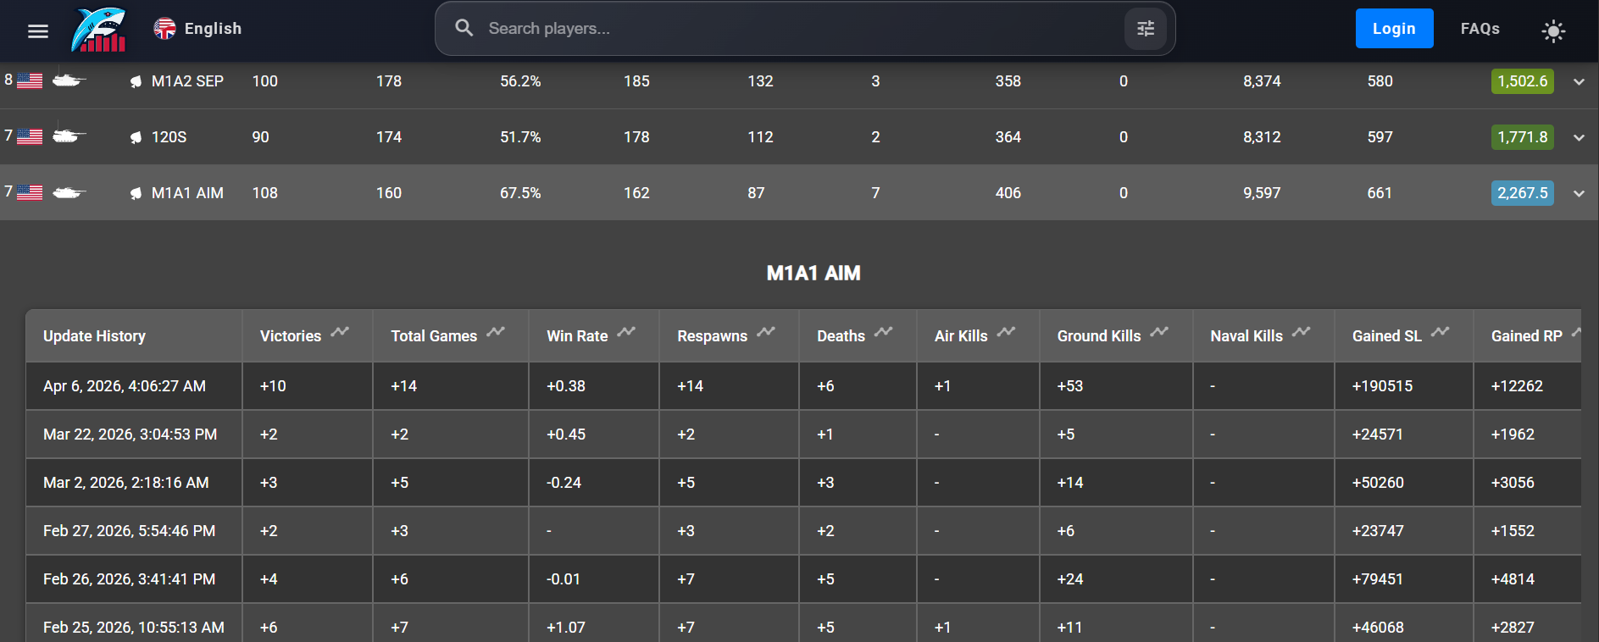This screenshot has height=642, width=1599.
Task: Click the Feb 25, 2026, 10:55:13 AM entry
Action: click(134, 628)
